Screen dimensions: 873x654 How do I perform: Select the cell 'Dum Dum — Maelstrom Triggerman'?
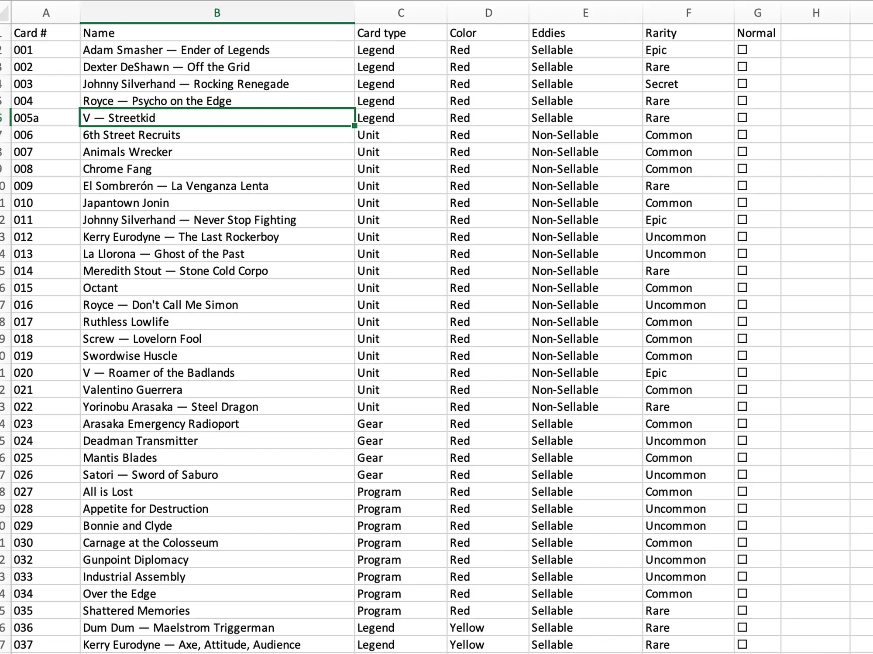[217, 628]
